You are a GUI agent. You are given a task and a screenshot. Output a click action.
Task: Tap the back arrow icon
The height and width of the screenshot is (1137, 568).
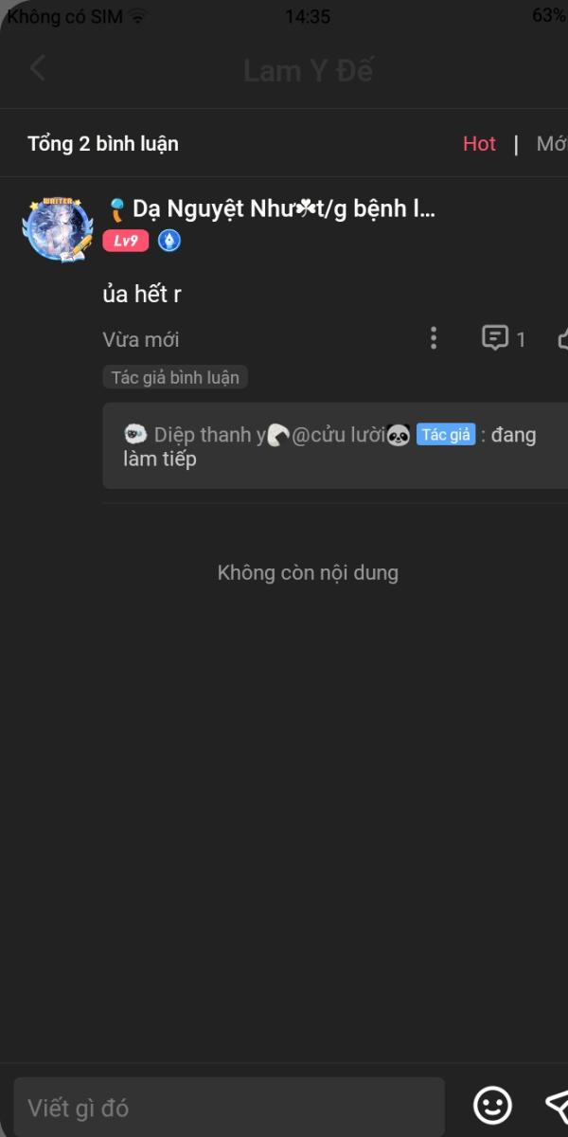coord(37,68)
